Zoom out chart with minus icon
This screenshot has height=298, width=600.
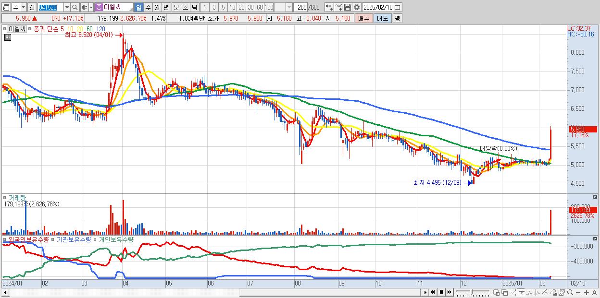tap(578, 292)
